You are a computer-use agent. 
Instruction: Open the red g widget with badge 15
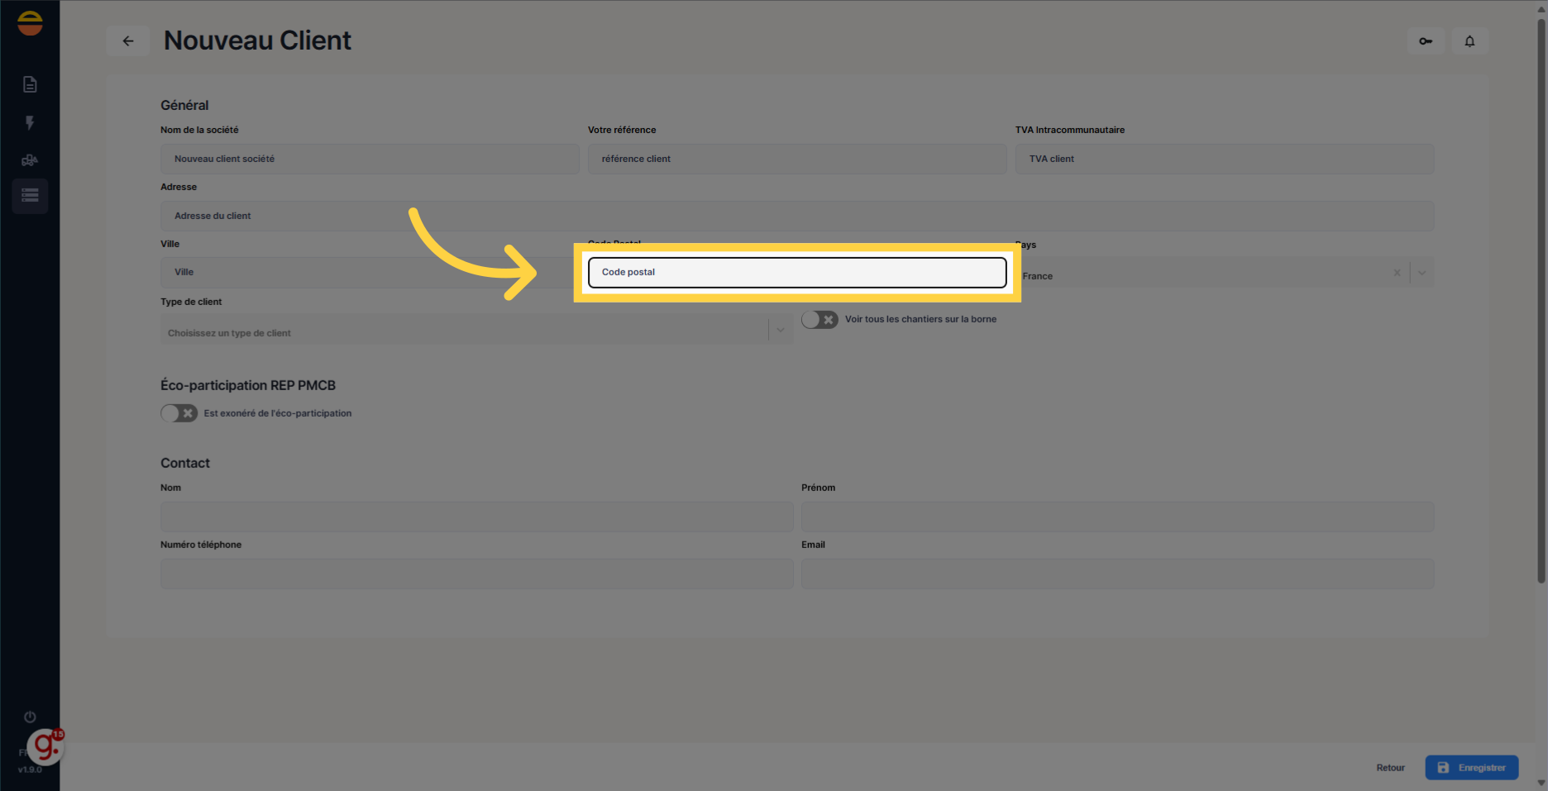tap(45, 747)
